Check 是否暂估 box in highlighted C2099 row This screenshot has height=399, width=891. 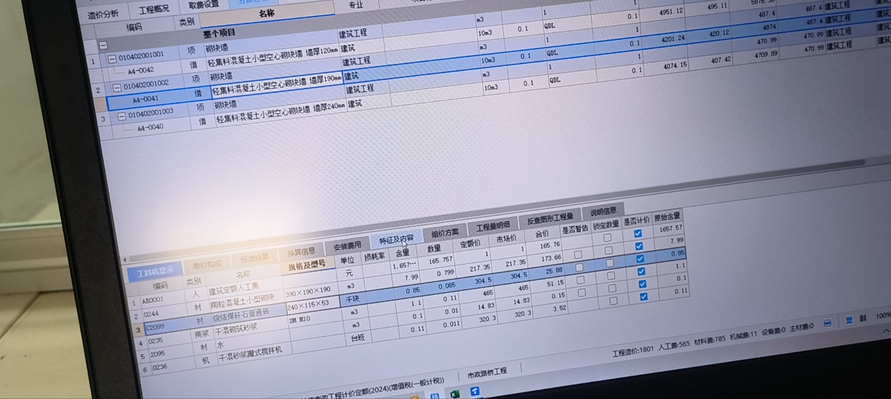[579, 267]
